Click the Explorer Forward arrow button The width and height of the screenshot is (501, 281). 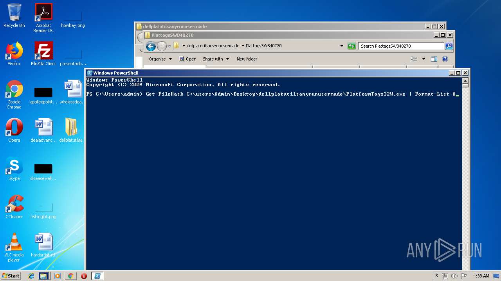[162, 46]
